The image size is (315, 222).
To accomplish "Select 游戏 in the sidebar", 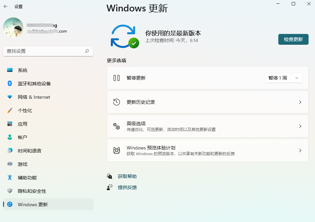I will (x=48, y=164).
